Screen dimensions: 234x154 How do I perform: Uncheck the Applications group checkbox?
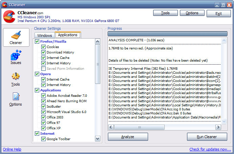37,90
